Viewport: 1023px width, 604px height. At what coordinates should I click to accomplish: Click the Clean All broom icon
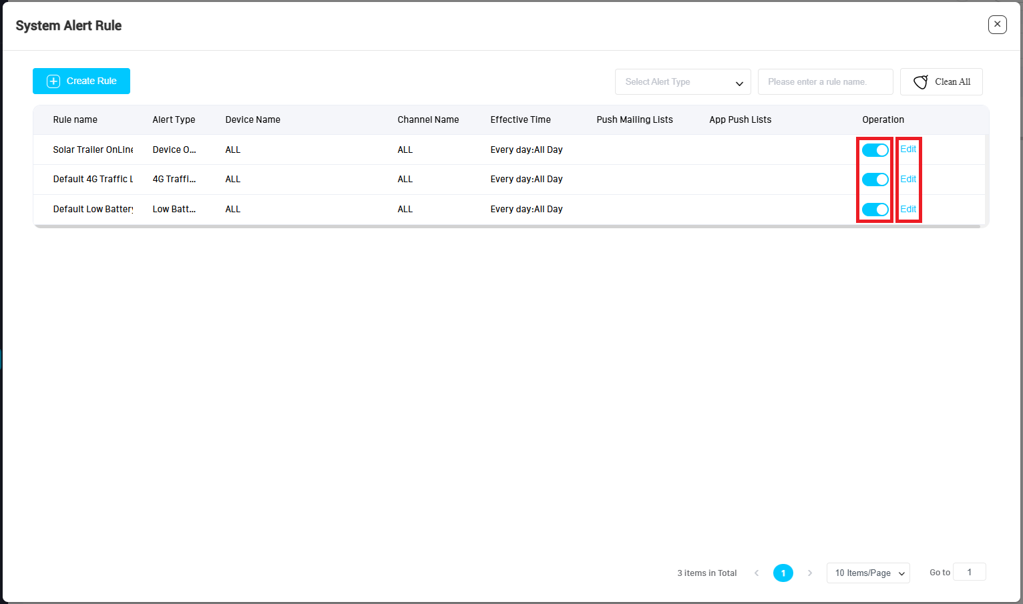tap(921, 82)
